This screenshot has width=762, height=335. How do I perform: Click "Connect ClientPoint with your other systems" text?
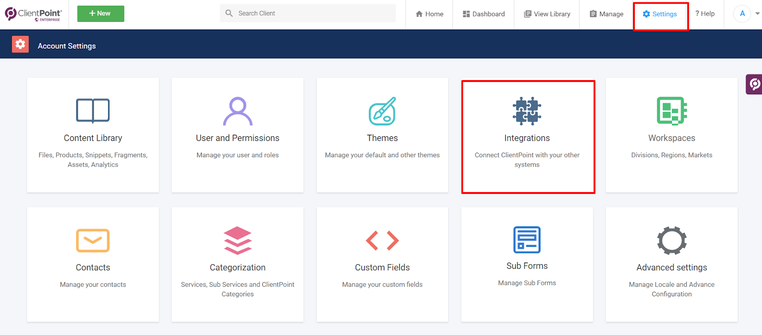pyautogui.click(x=527, y=160)
